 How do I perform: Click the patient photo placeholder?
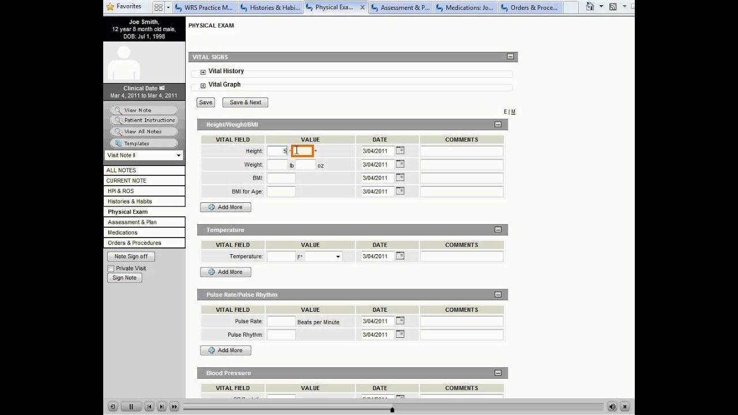[123, 63]
